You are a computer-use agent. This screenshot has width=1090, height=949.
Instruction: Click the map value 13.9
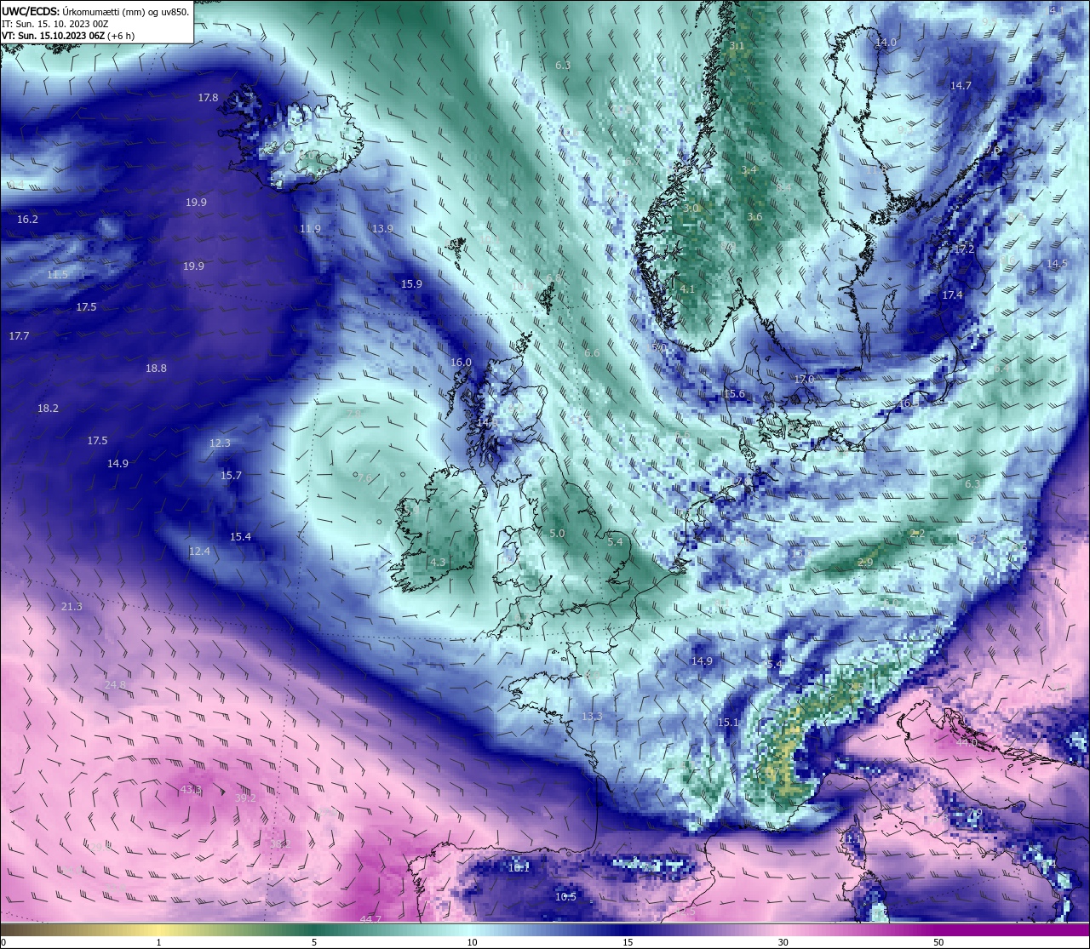[x=382, y=229]
